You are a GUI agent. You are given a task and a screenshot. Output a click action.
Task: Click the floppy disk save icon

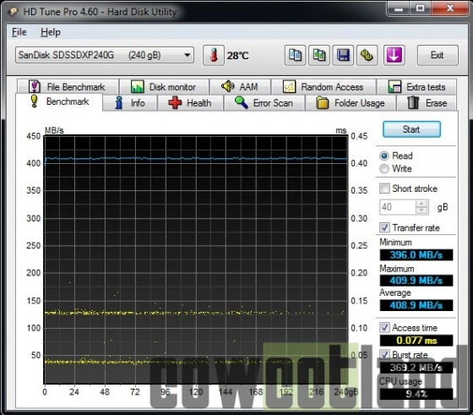[x=343, y=55]
